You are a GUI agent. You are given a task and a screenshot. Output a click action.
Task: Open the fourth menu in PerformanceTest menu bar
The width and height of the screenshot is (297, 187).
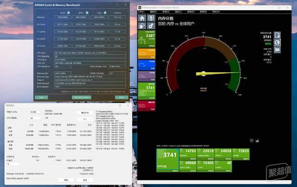pos(178,12)
